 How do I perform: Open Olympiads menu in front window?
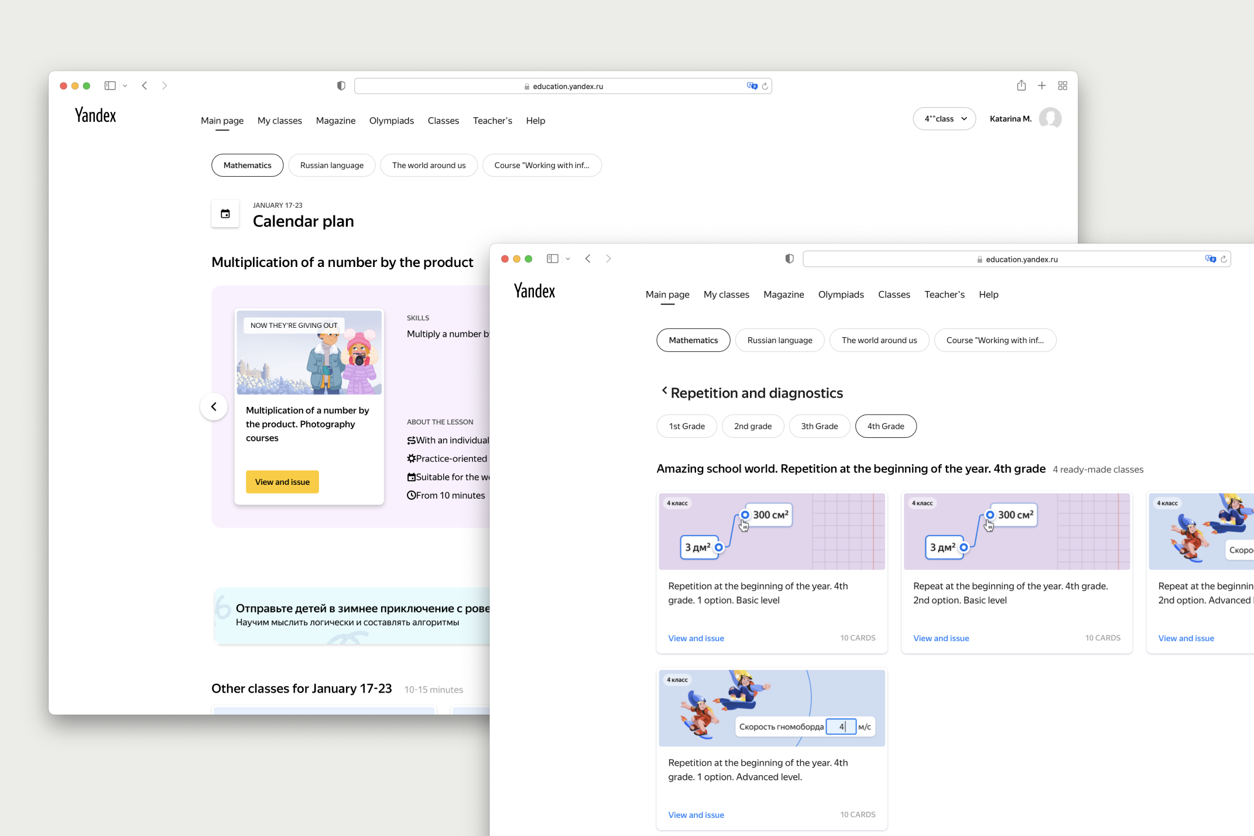pyautogui.click(x=841, y=294)
